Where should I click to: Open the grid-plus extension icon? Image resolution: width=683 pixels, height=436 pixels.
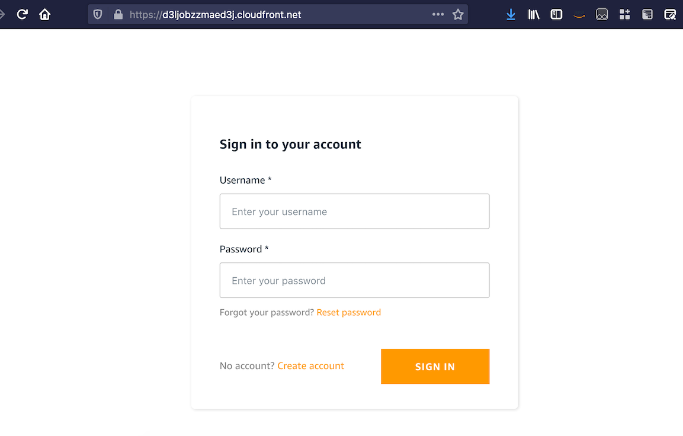(624, 15)
